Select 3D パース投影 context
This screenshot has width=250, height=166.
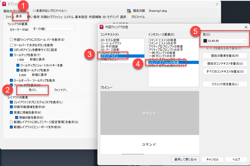pyautogui.click(x=122, y=50)
